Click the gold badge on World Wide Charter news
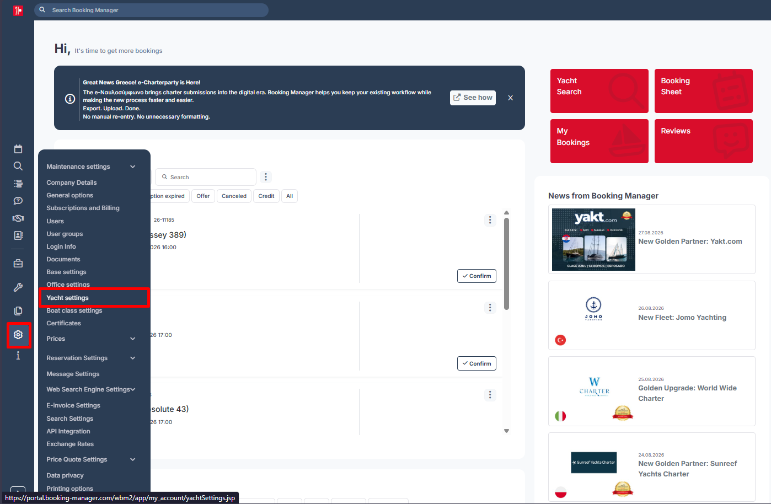The image size is (771, 504). coord(623,412)
